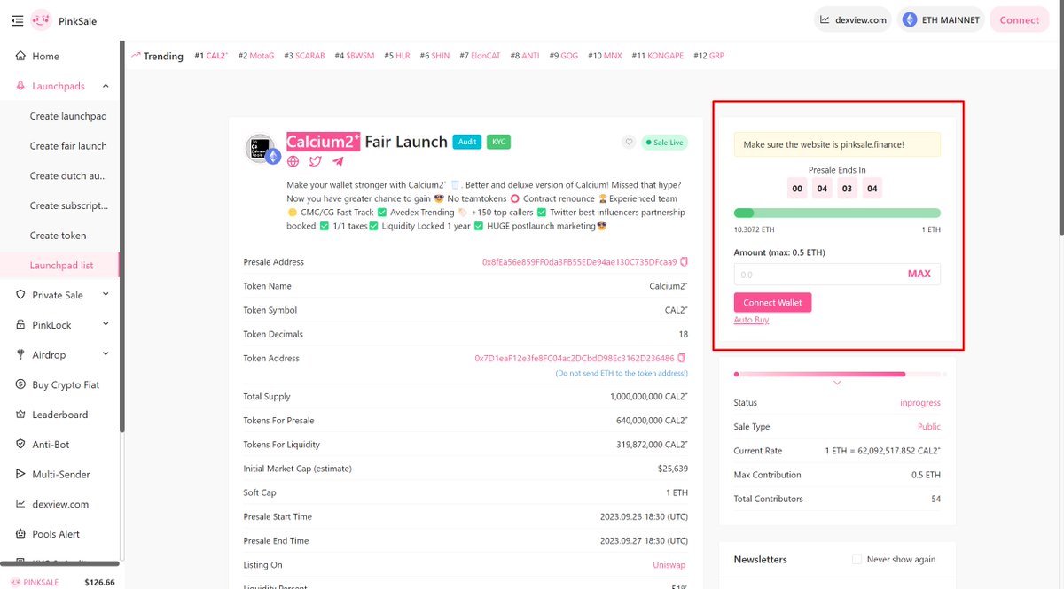Select Create dutch auction sidebar item
This screenshot has width=1064, height=589.
(68, 175)
